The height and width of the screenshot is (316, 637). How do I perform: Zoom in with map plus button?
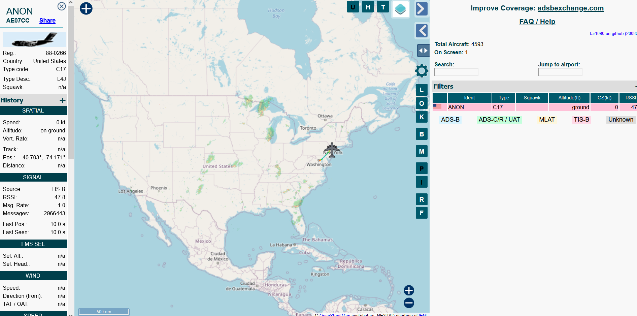point(409,290)
